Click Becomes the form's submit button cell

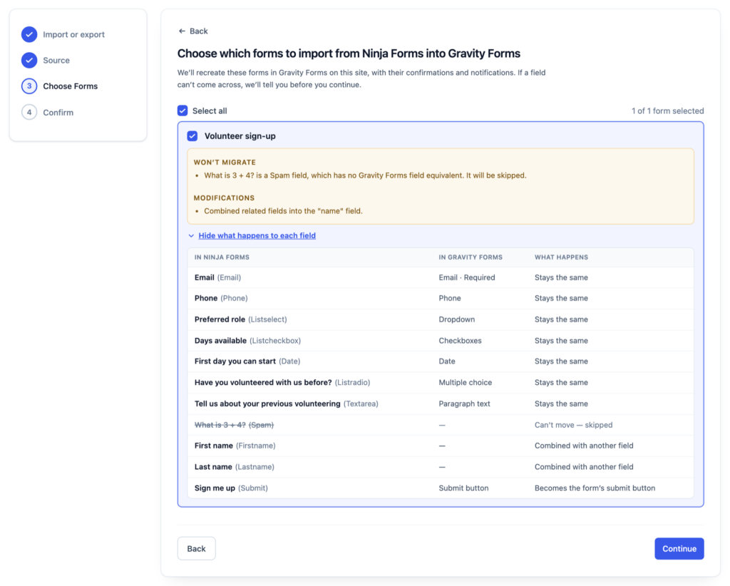pyautogui.click(x=595, y=488)
